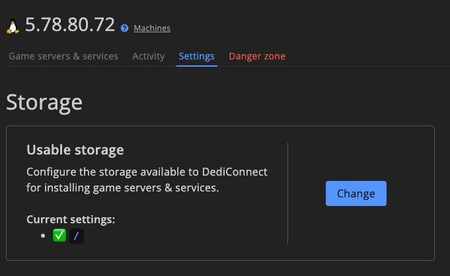The image size is (450, 276).
Task: Click the 5.78.80.72 machine title
Action: [x=70, y=24]
